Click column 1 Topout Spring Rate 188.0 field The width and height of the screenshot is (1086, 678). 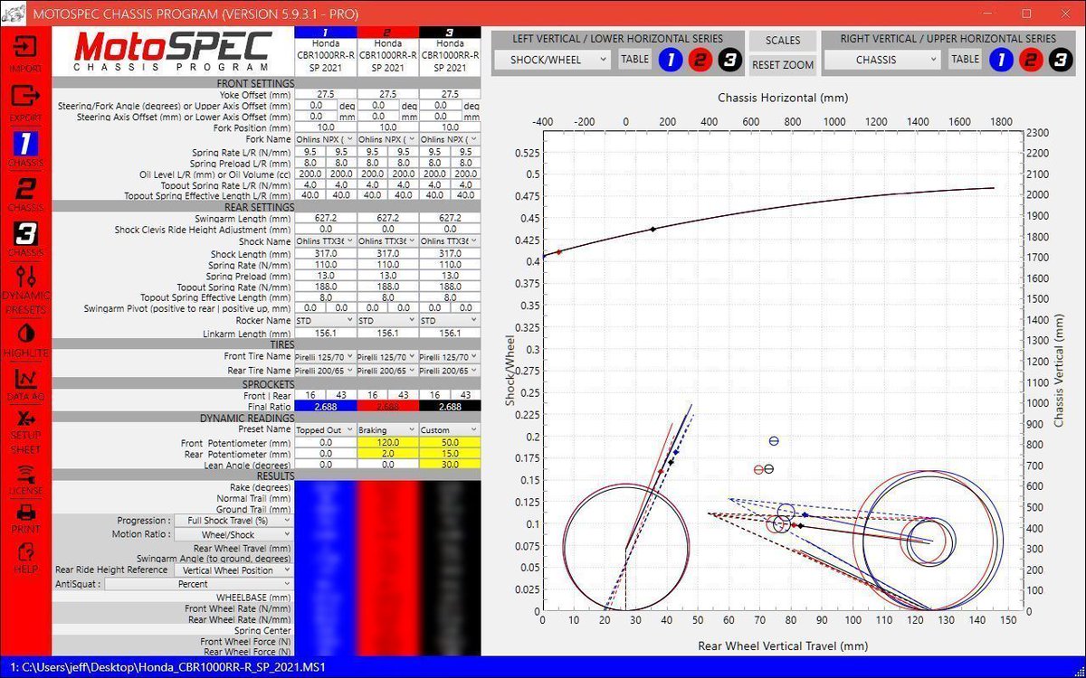coord(326,287)
